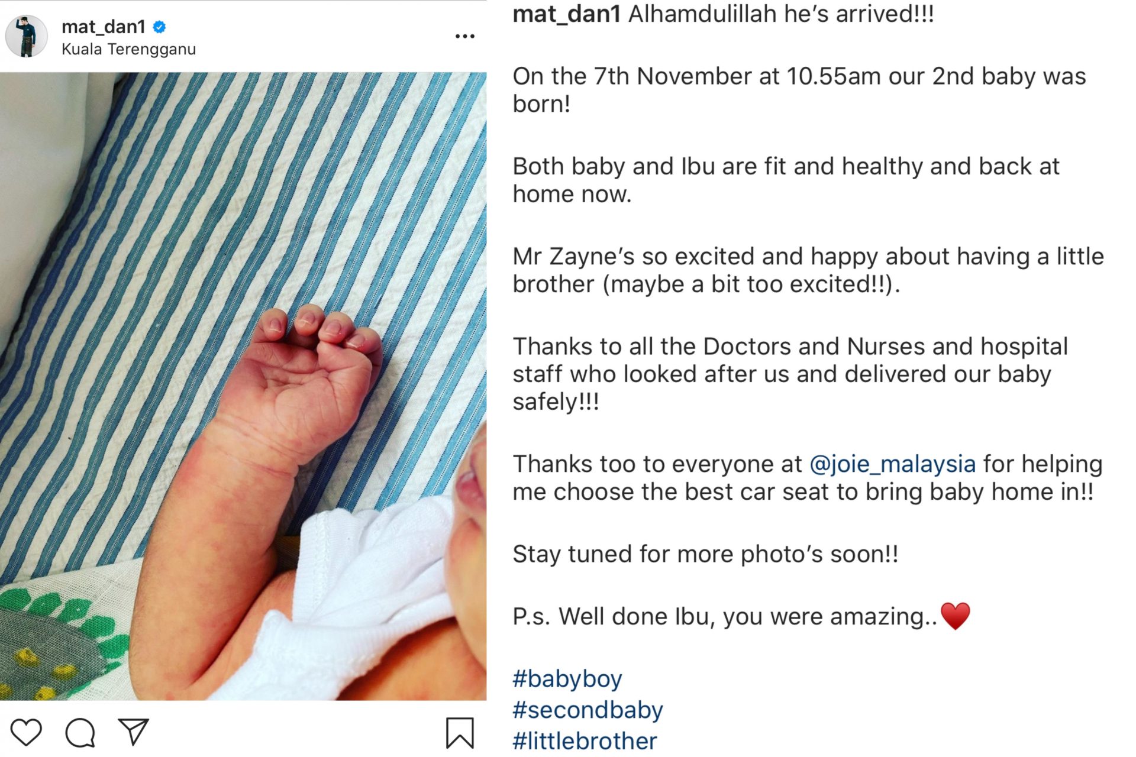Click the caption line 'Alhamdulillah he's arrived!!!'
The height and width of the screenshot is (757, 1136).
click(781, 14)
